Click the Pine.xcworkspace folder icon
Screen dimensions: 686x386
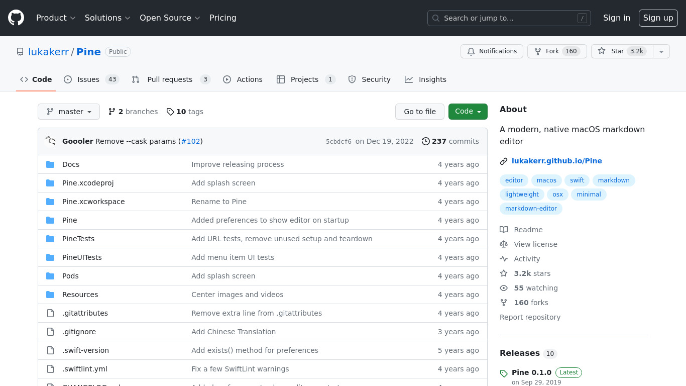click(x=50, y=202)
